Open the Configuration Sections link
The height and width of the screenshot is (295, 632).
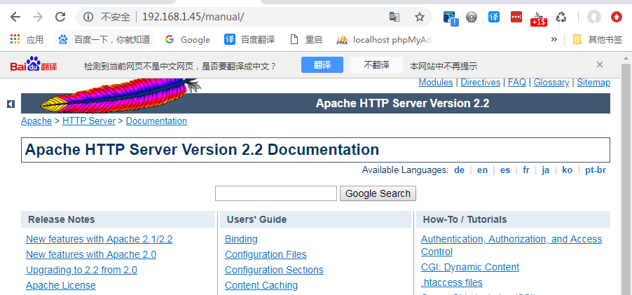(x=274, y=270)
